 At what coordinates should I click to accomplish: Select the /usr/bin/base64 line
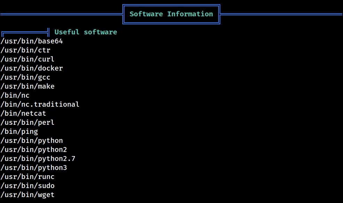(x=32, y=41)
